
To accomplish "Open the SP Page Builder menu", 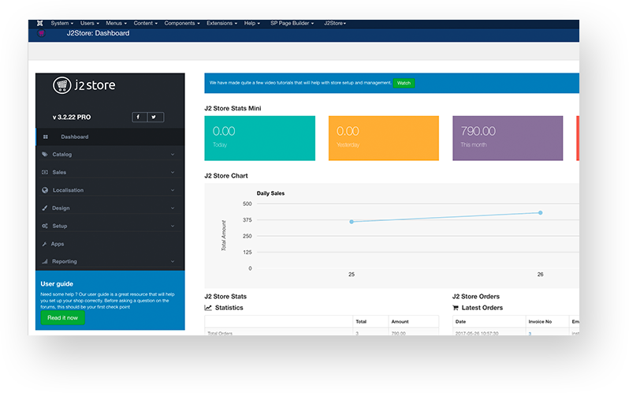I will (x=293, y=23).
